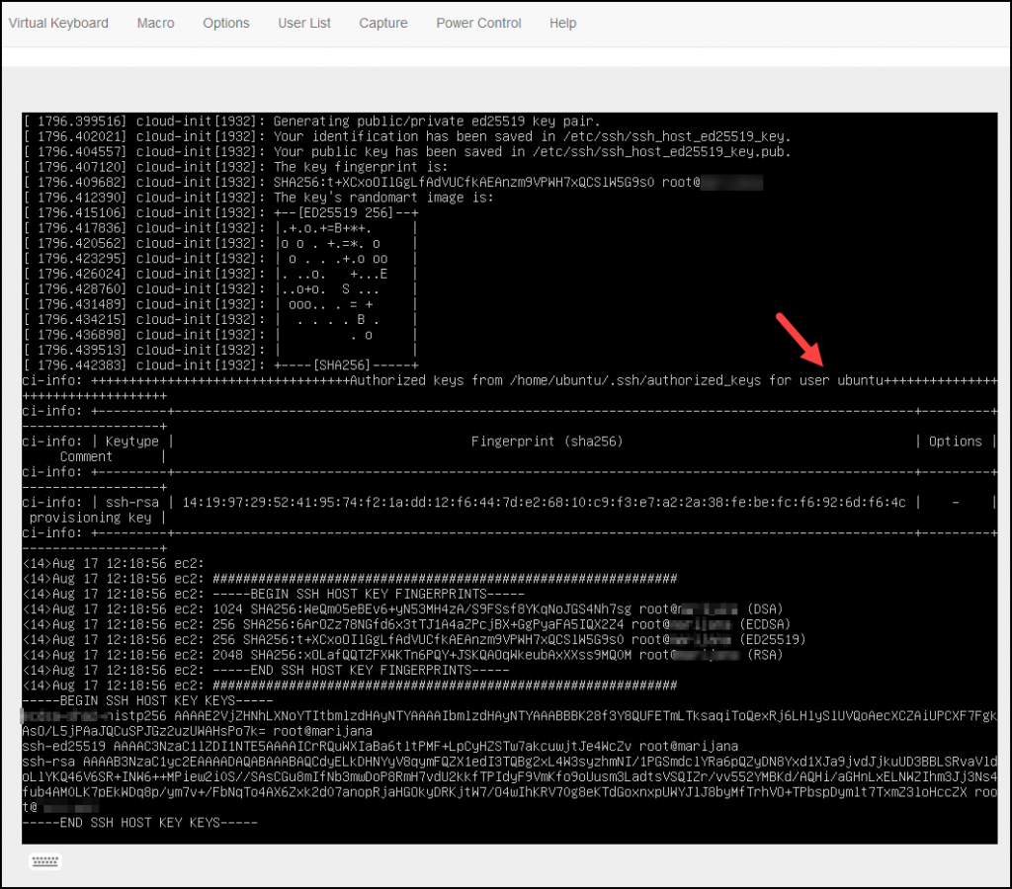
Task: Click inside the black console display area
Action: 506,464
